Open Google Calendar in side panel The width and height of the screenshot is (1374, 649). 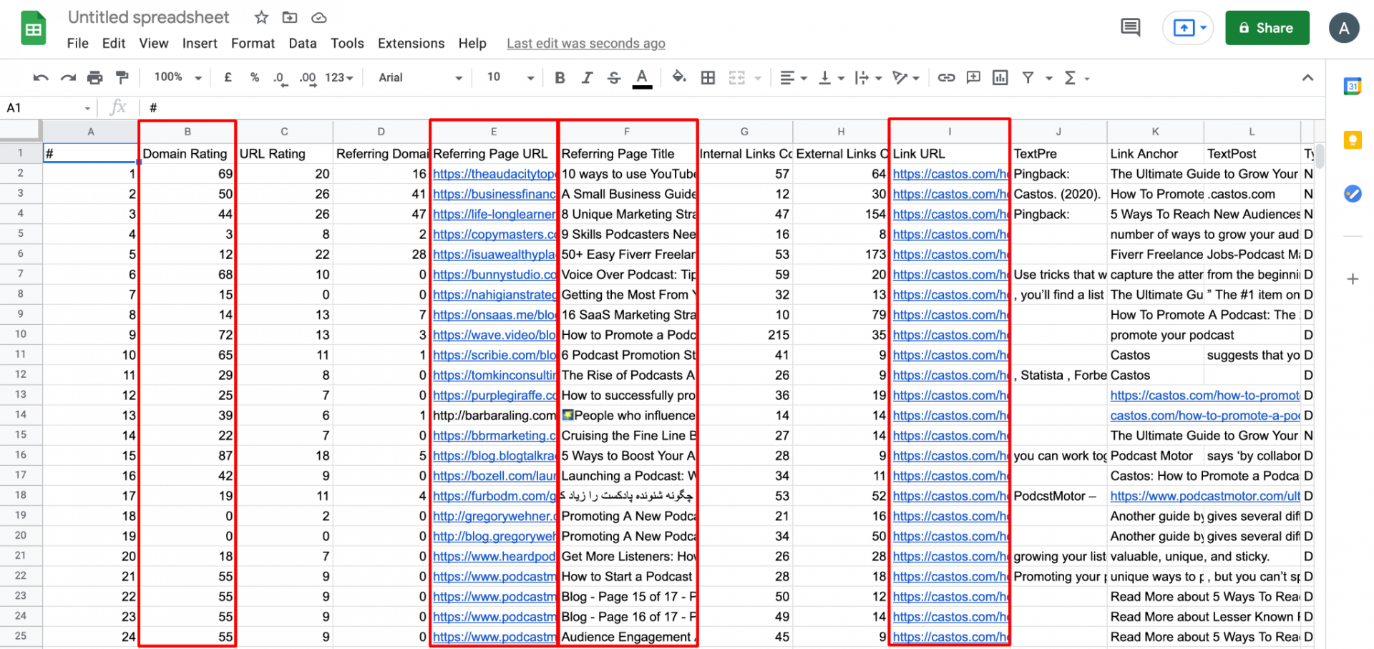click(1352, 86)
